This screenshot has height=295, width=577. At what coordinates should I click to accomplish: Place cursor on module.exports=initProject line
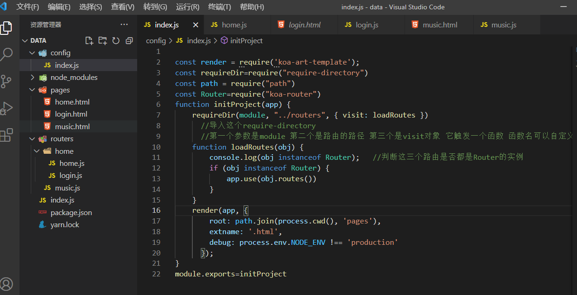pyautogui.click(x=231, y=274)
